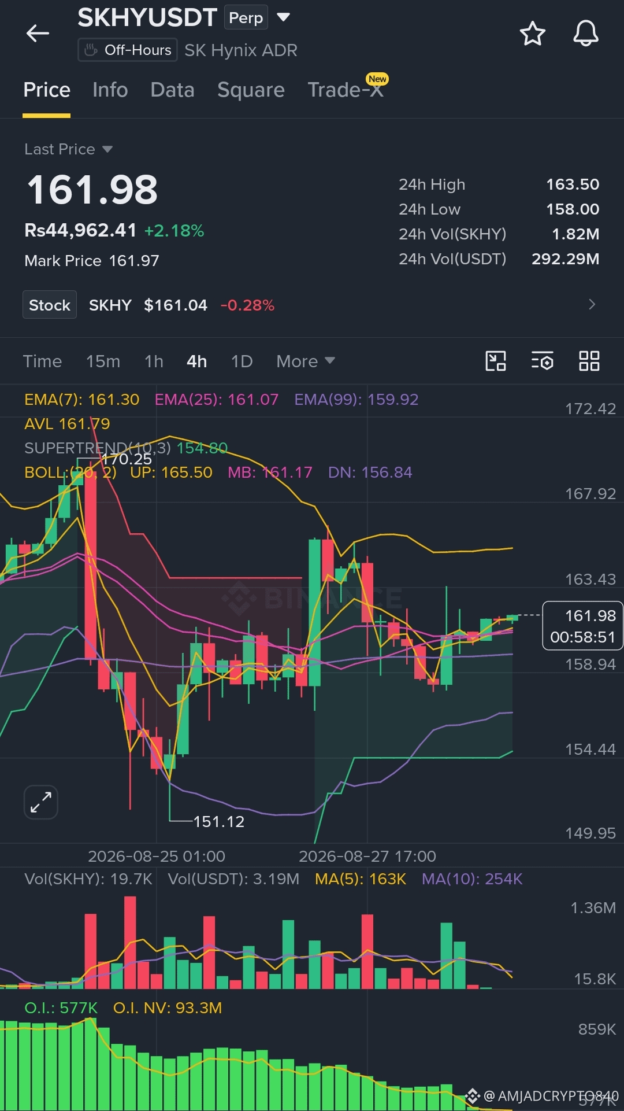624x1111 pixels.
Task: Open the Data tab
Action: coord(172,90)
